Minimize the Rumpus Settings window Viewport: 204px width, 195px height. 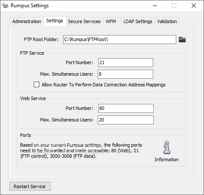pyautogui.click(x=155, y=6)
